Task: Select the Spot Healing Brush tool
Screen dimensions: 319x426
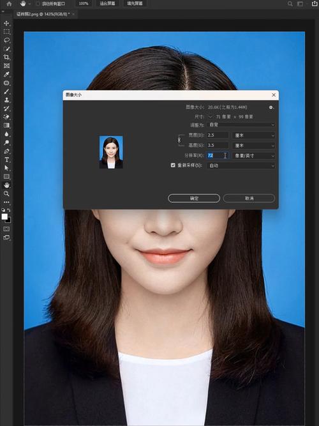Action: coord(6,83)
